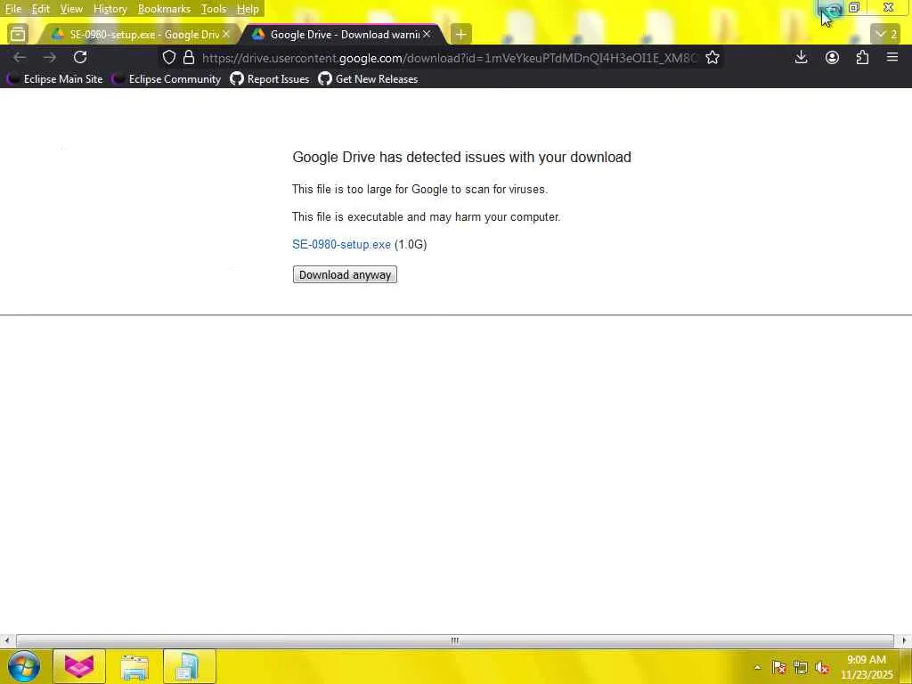The height and width of the screenshot is (684, 912).
Task: Open the File menu
Action: coord(12,9)
